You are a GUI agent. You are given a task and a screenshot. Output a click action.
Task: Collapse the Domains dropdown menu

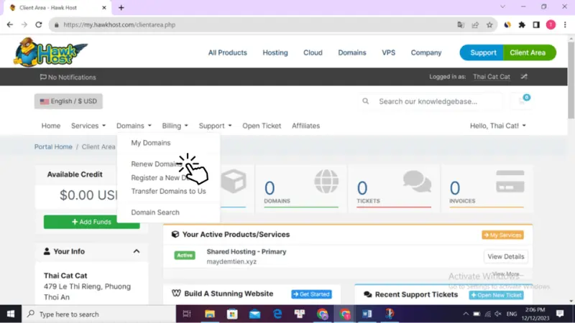point(134,126)
